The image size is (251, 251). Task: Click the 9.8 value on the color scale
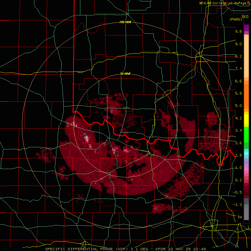tap(238, 31)
